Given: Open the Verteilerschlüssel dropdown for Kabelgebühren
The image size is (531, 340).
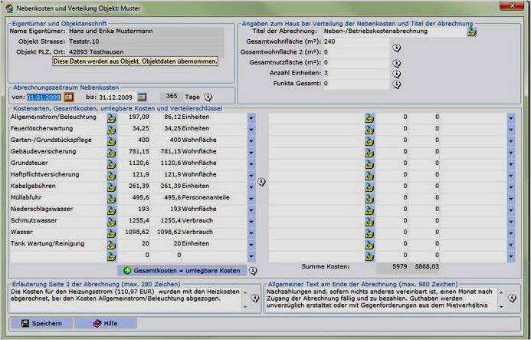Looking at the screenshot, I should [x=251, y=187].
